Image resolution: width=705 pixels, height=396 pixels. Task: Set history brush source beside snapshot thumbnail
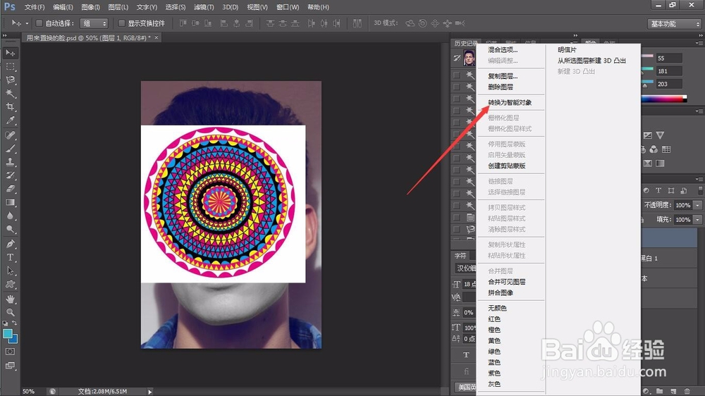(x=457, y=58)
